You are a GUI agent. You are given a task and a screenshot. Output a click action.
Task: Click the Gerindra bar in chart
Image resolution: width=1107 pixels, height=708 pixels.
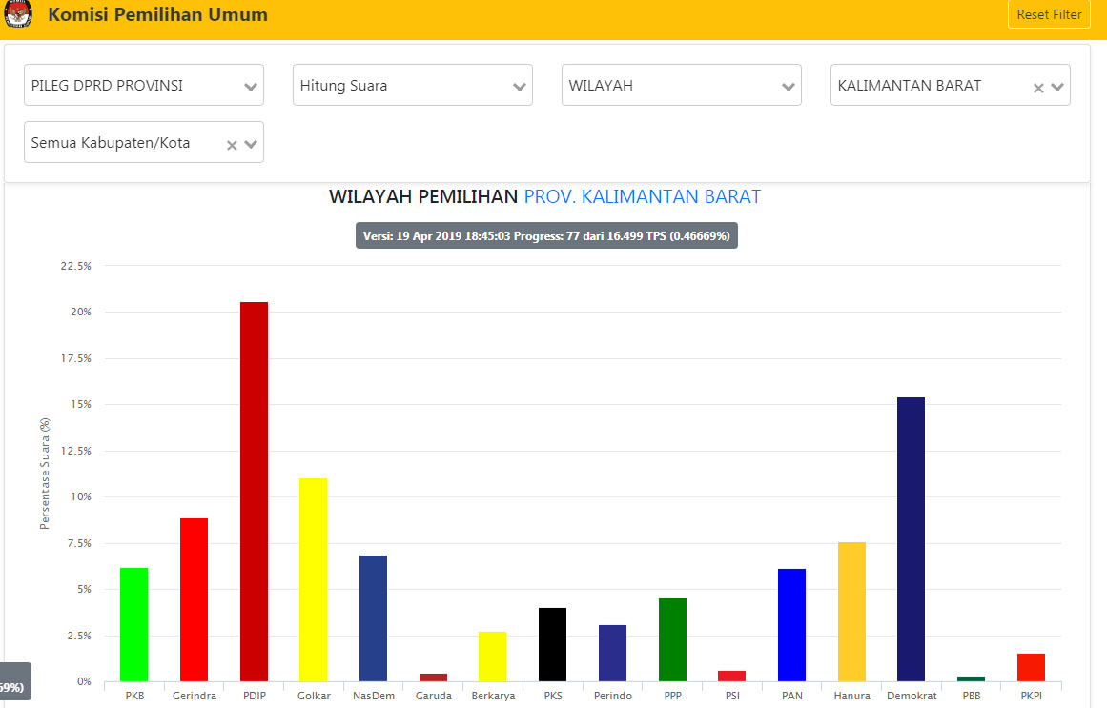(194, 599)
